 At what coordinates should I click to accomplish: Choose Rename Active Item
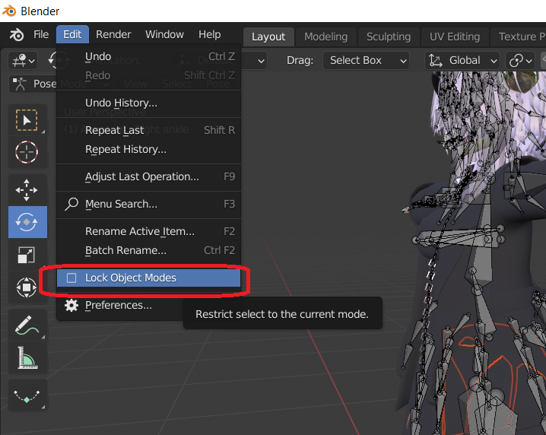click(x=149, y=231)
